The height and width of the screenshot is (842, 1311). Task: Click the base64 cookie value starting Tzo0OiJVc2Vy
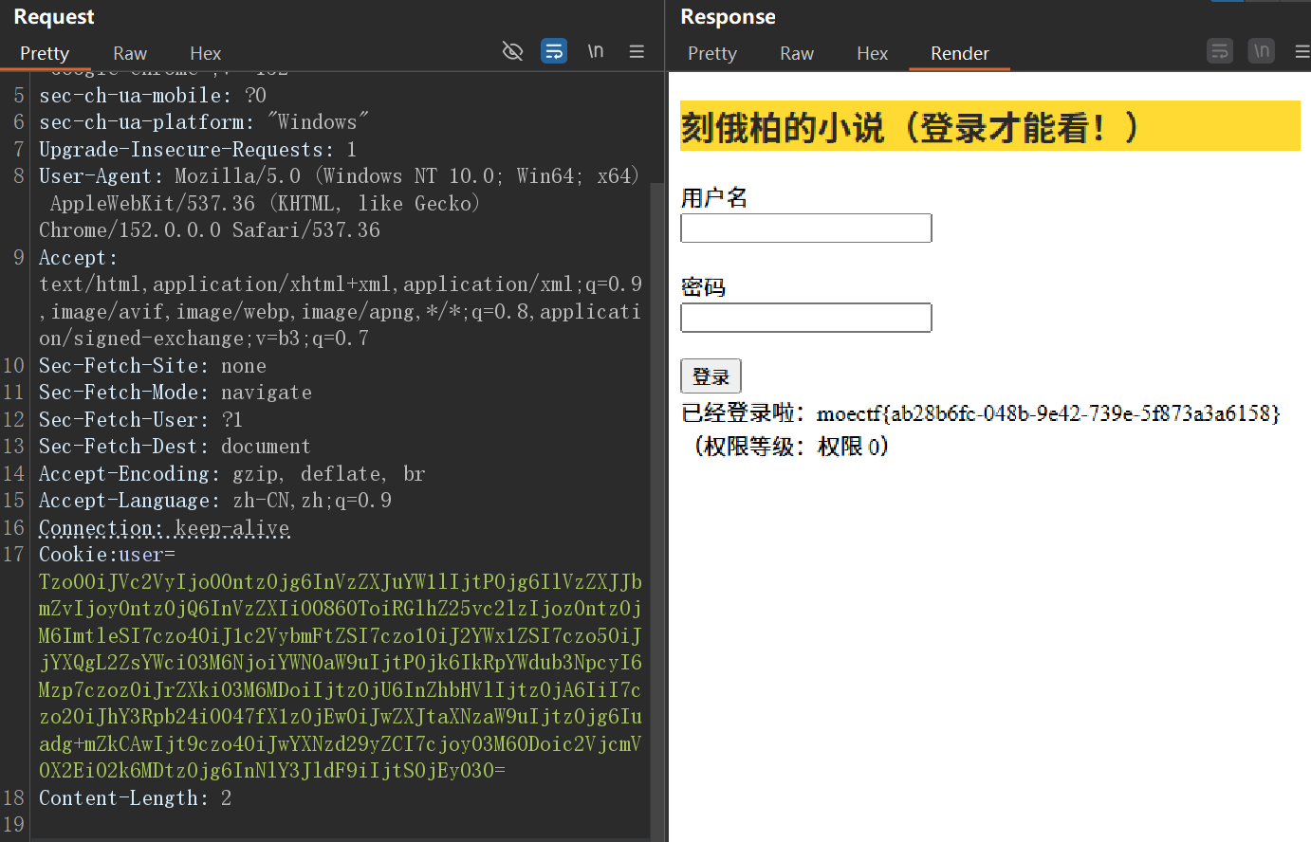[x=341, y=676]
